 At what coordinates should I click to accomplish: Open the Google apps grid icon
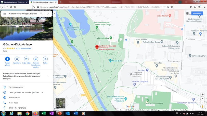187,13
